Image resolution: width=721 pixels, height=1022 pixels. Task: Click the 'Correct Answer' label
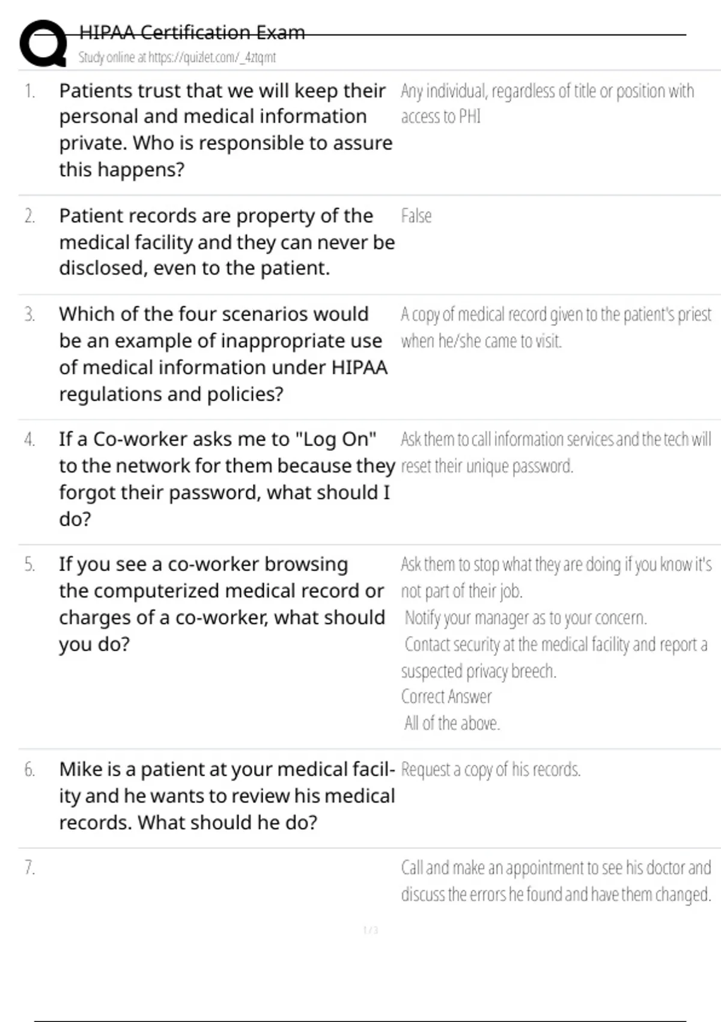tap(446, 697)
